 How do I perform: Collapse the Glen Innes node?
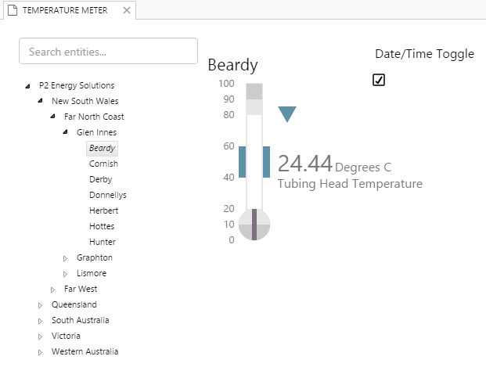tap(66, 133)
